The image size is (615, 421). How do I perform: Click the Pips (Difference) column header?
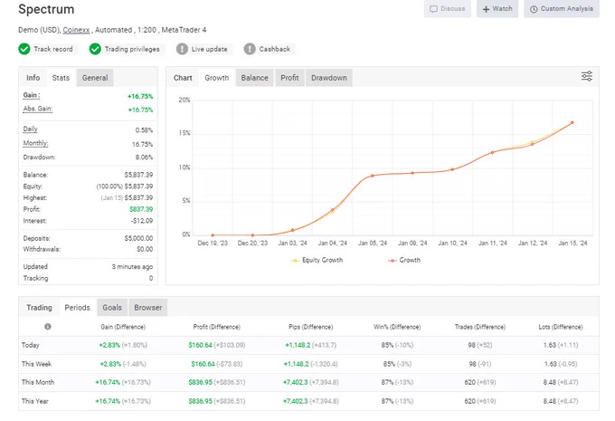coord(310,327)
